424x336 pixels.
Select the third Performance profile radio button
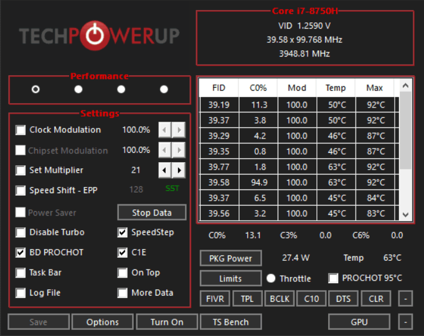pos(121,89)
